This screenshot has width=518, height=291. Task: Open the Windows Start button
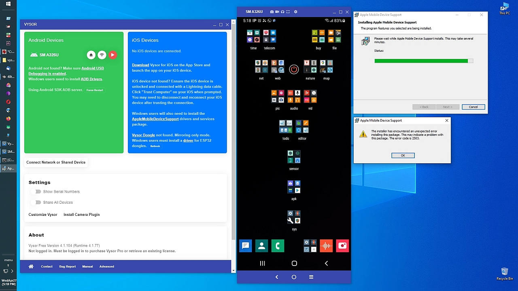pyautogui.click(x=8, y=4)
